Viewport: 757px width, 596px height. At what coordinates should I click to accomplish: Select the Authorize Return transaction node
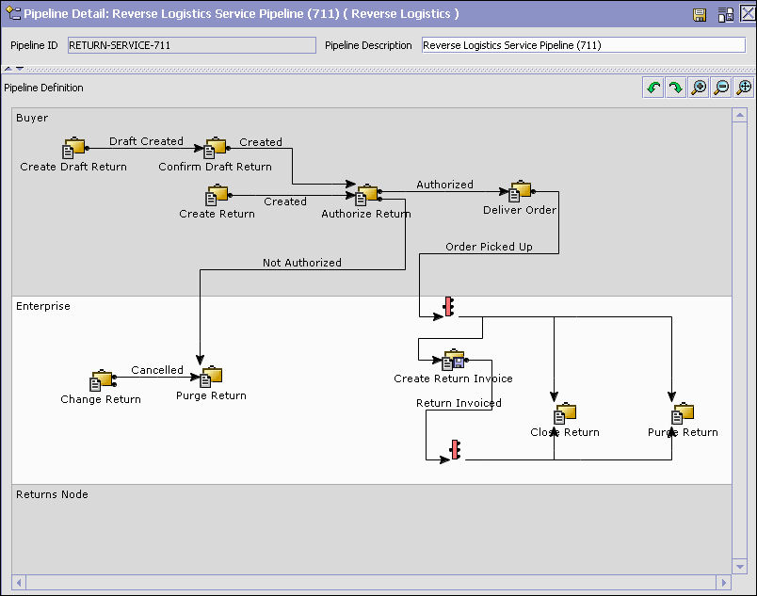367,195
